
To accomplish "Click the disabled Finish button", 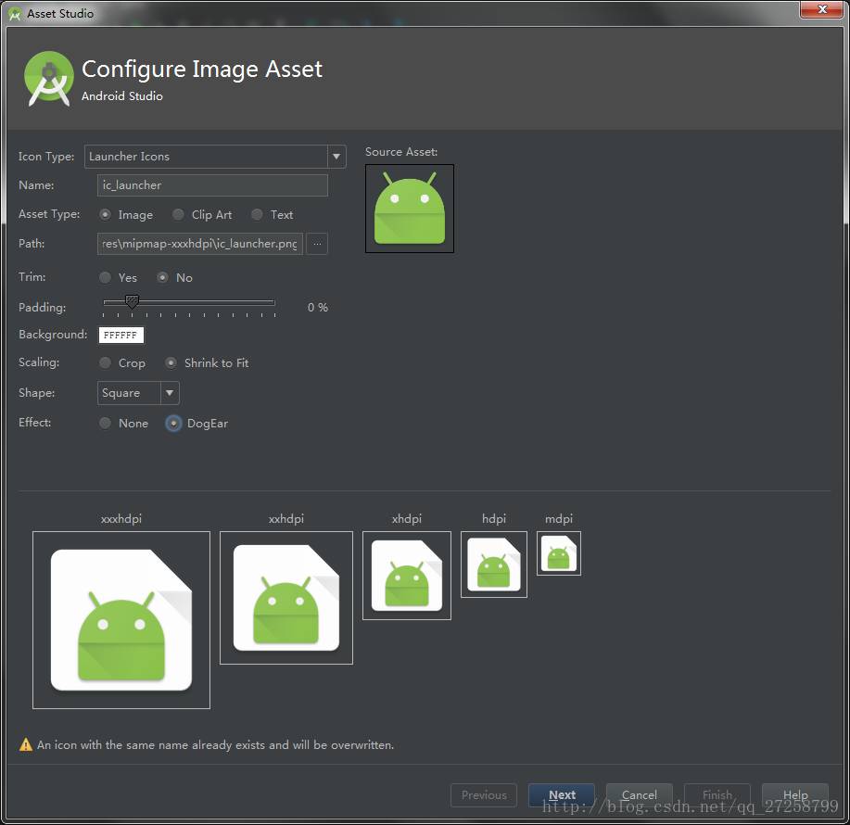I will coord(717,795).
